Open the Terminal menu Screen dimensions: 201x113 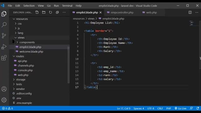pyautogui.click(x=67, y=6)
